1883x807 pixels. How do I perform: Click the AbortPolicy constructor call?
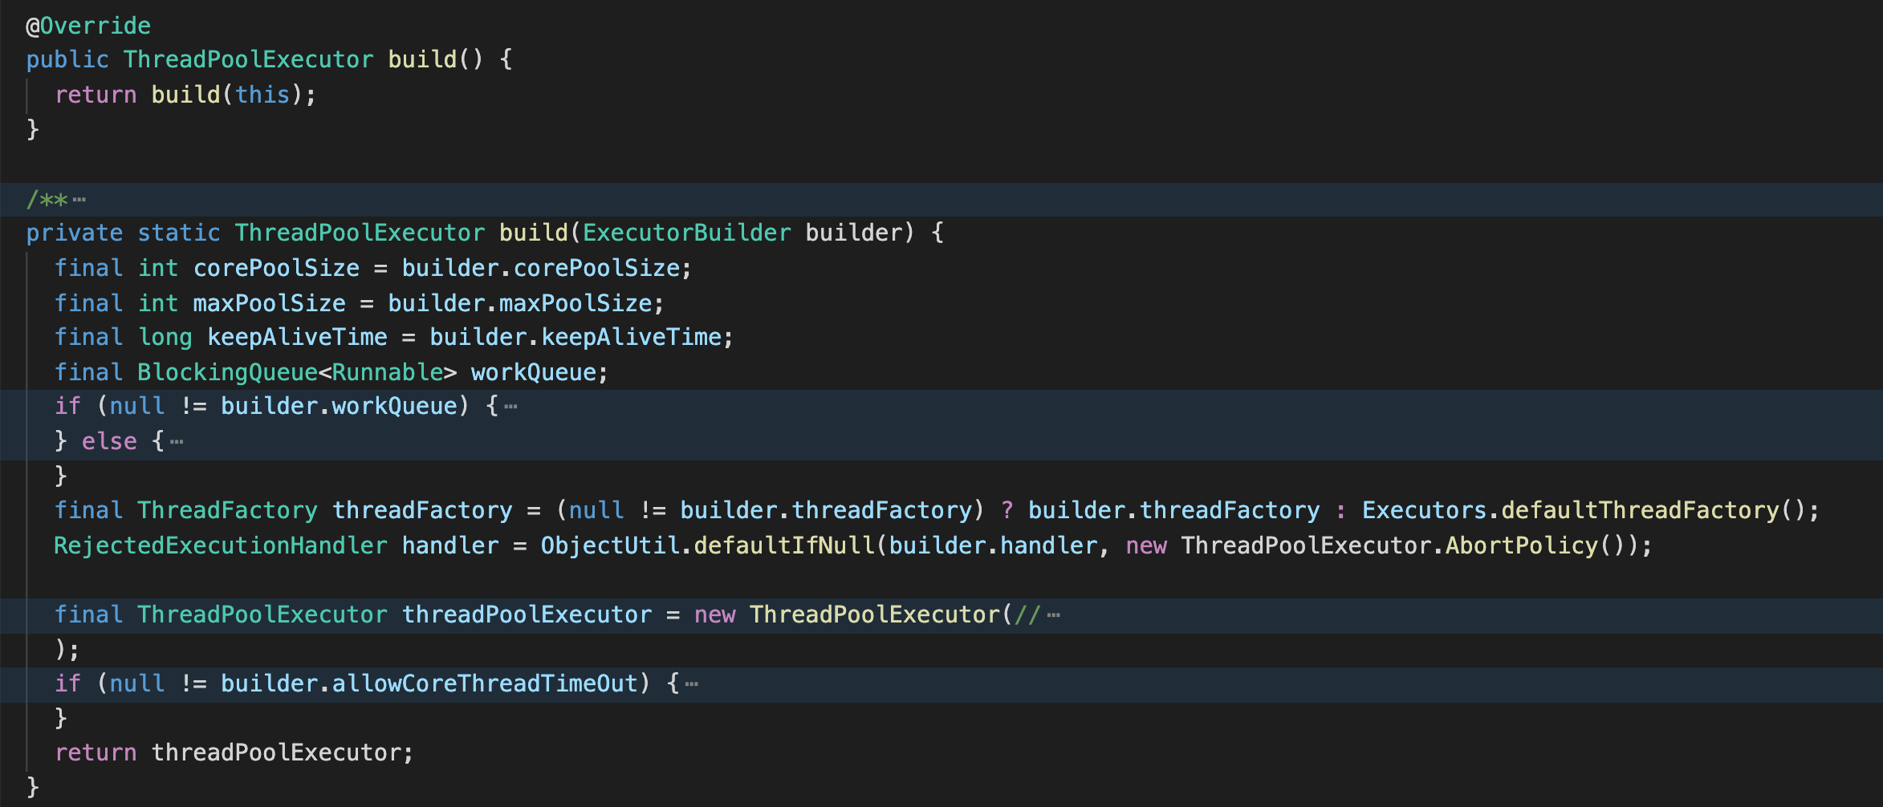1521,545
